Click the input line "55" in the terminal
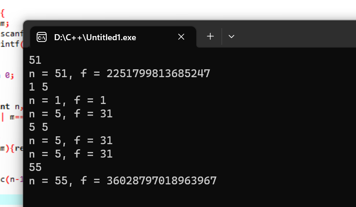This screenshot has width=356, height=207. click(35, 167)
